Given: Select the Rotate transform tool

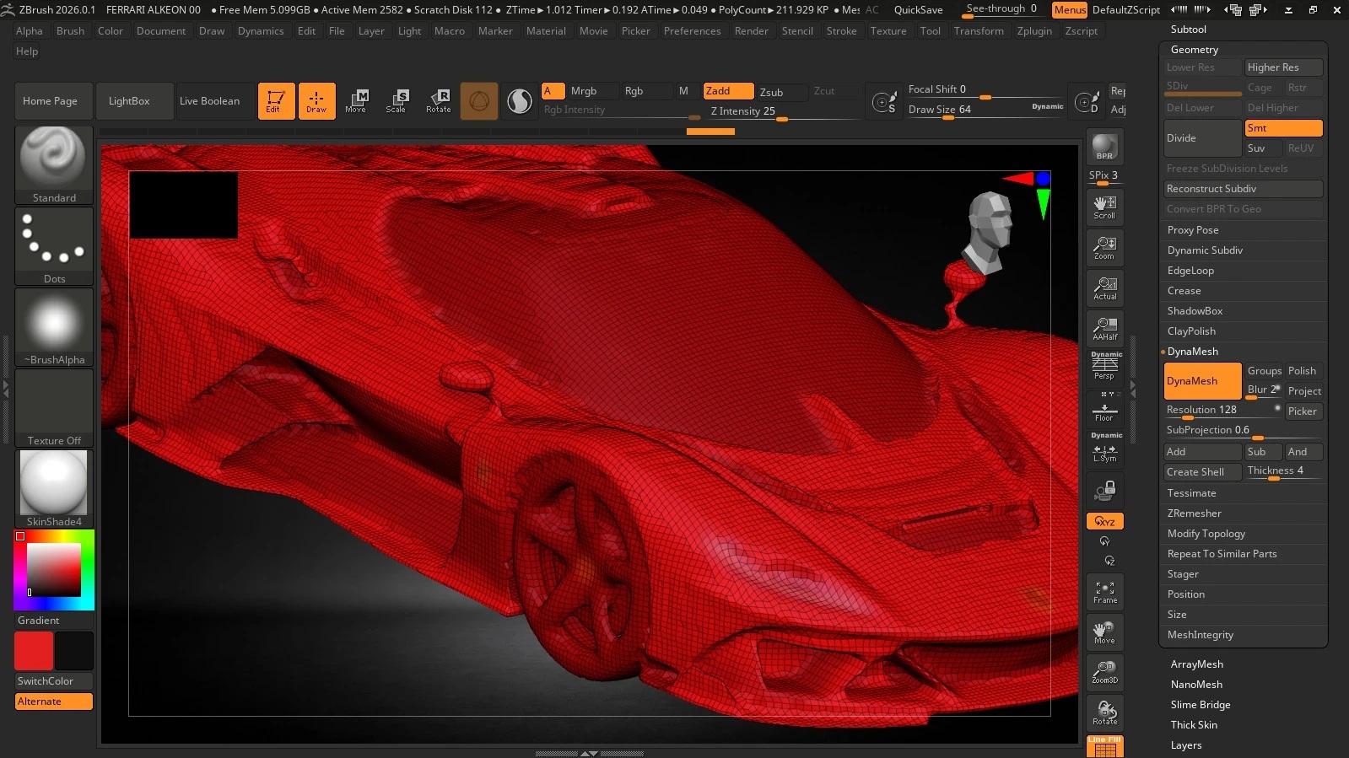Looking at the screenshot, I should coord(438,101).
